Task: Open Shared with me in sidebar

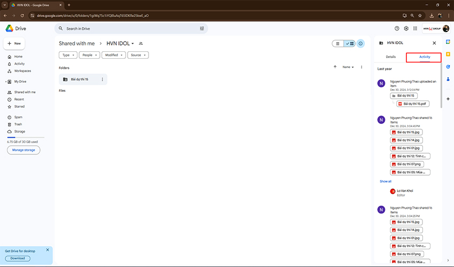Action: [25, 92]
